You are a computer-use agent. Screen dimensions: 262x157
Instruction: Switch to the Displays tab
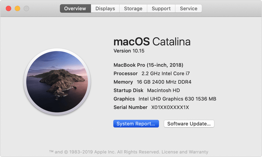click(x=105, y=8)
